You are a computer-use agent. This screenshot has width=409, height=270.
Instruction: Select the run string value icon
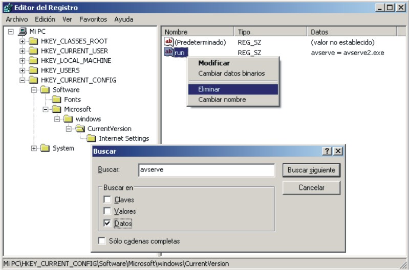[169, 52]
